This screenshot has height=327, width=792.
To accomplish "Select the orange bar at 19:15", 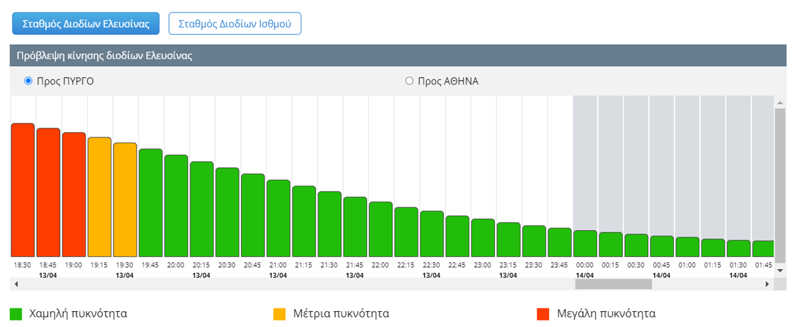I will click(x=100, y=197).
